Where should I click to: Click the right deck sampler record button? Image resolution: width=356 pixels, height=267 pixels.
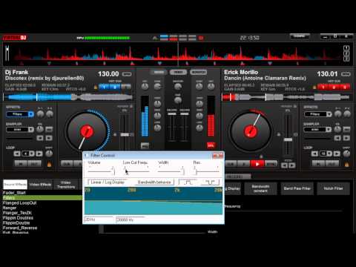[x=346, y=129]
